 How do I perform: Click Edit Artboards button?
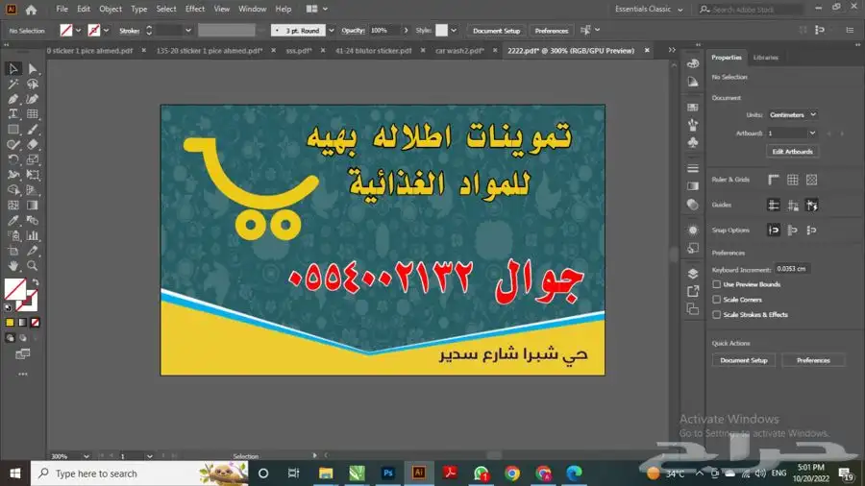pos(792,152)
